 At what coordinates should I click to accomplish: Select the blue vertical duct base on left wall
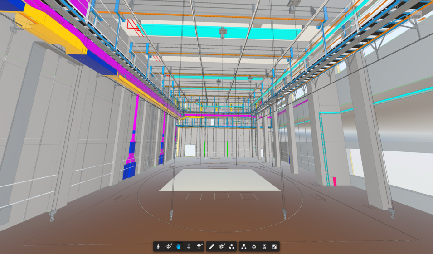point(129,169)
